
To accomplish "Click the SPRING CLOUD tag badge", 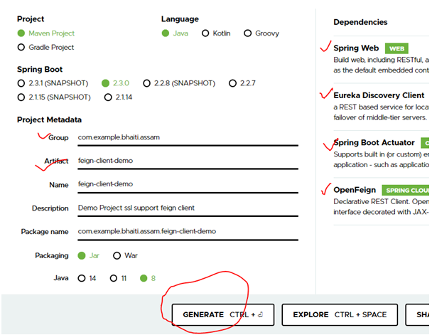I will coord(406,190).
